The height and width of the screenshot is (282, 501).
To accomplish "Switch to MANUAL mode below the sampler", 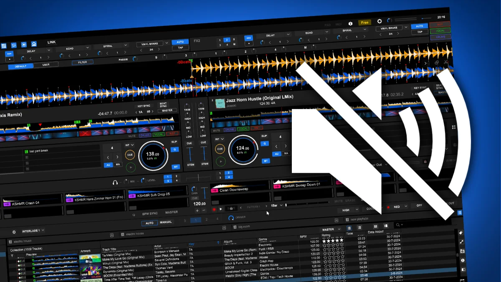I will [x=166, y=222].
